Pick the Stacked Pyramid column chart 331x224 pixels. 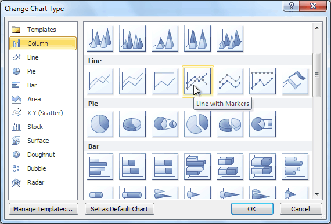click(x=165, y=38)
